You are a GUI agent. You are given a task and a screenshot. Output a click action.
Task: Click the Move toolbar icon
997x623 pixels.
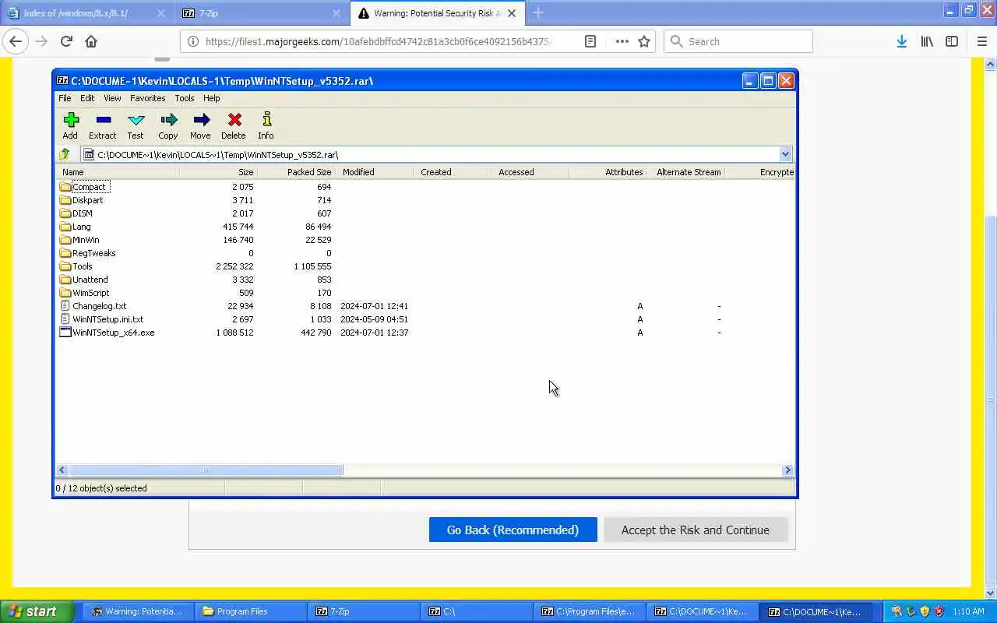(201, 120)
